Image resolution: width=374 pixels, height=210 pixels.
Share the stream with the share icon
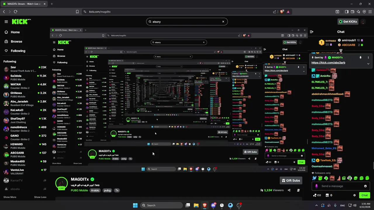tap(289, 190)
